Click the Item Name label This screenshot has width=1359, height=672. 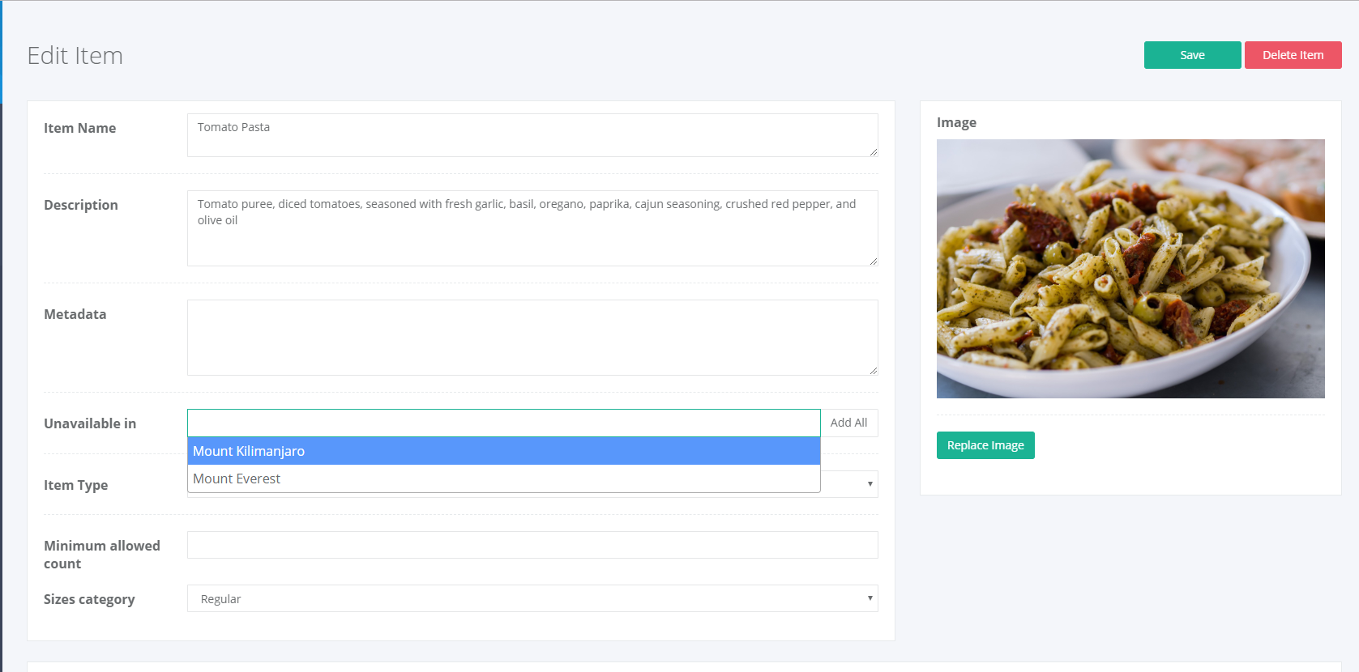(79, 128)
